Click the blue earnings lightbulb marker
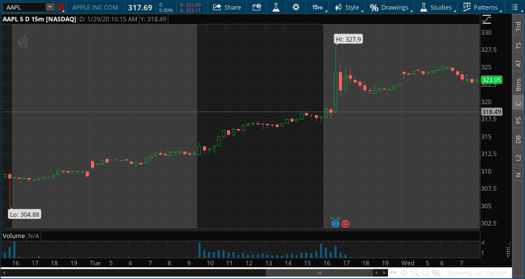The height and width of the screenshot is (279, 525). point(335,224)
